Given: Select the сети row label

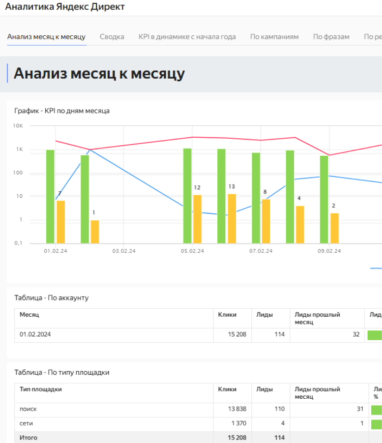Looking at the screenshot, I should tap(27, 423).
